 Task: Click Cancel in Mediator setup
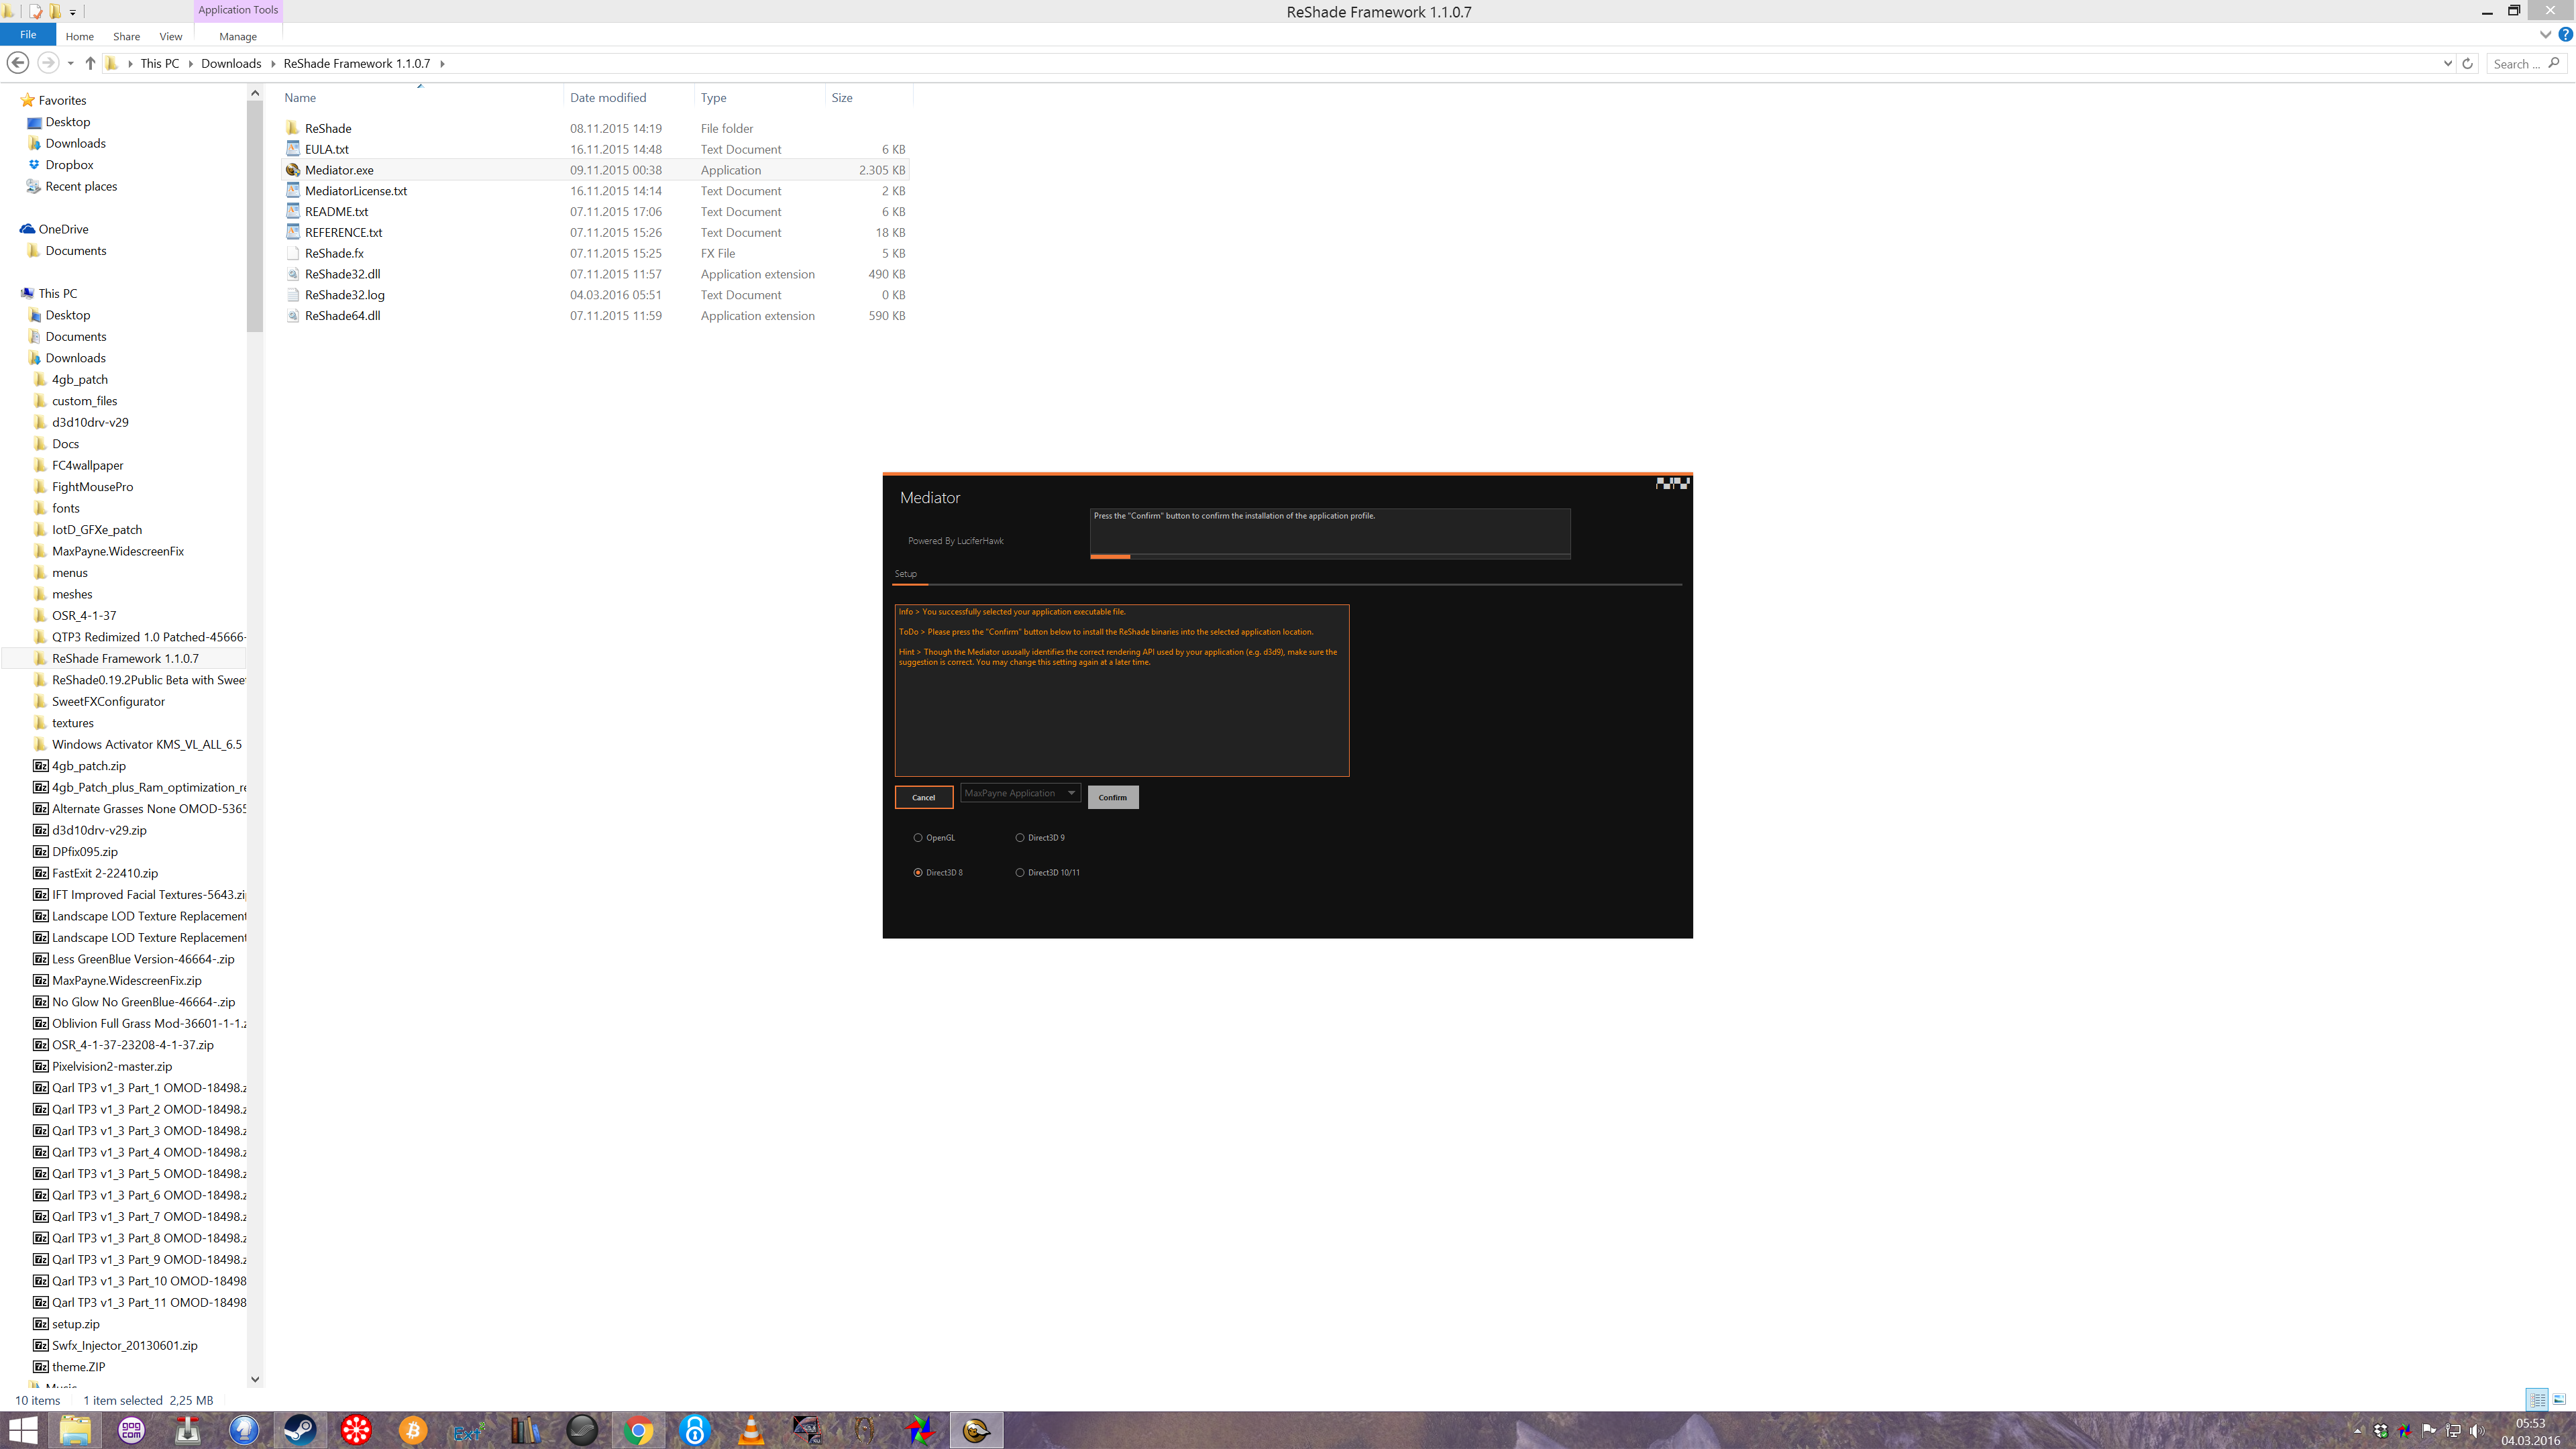coord(923,797)
